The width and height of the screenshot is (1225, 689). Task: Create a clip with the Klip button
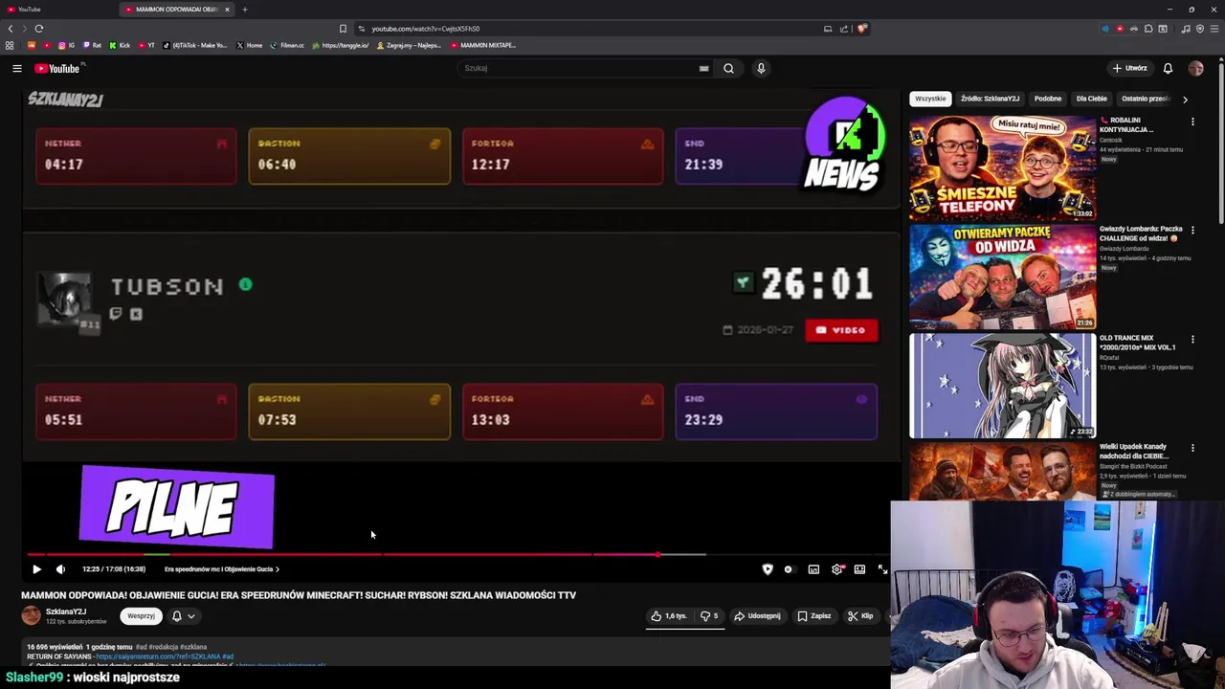click(860, 616)
